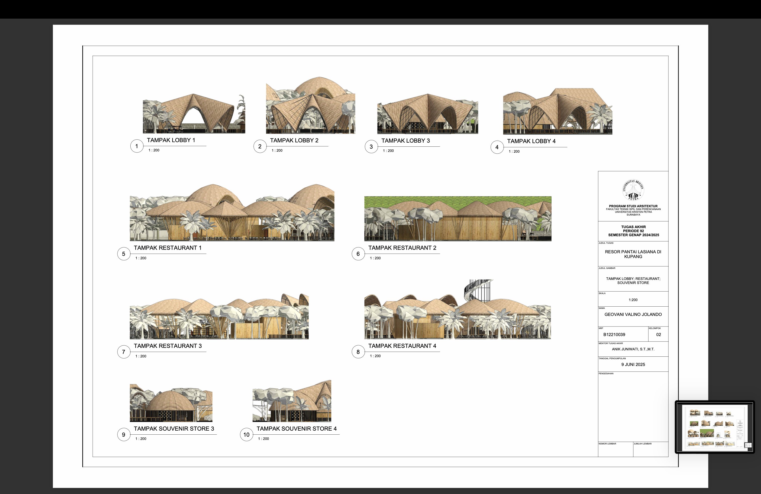Click view number circle 4
The width and height of the screenshot is (761, 494).
click(497, 147)
